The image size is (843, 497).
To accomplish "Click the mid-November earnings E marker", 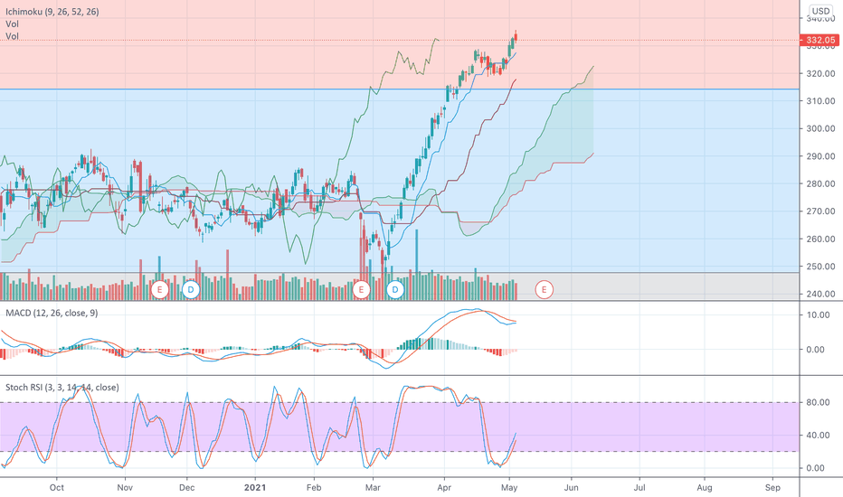I will [x=159, y=290].
